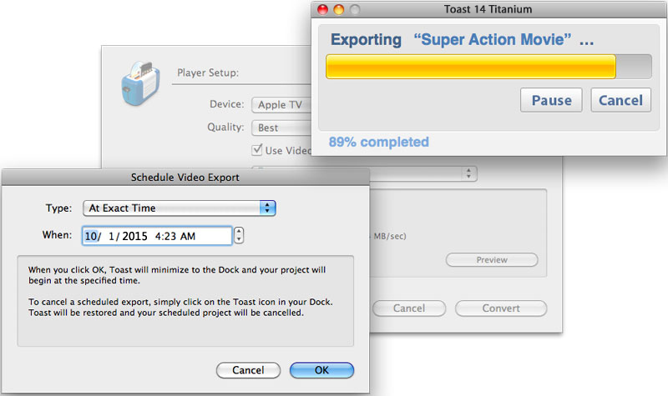Cancel the Schedule Video Export dialog
The width and height of the screenshot is (668, 396).
[x=248, y=370]
